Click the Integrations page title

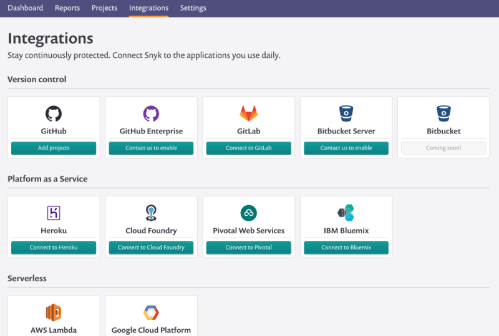51,39
